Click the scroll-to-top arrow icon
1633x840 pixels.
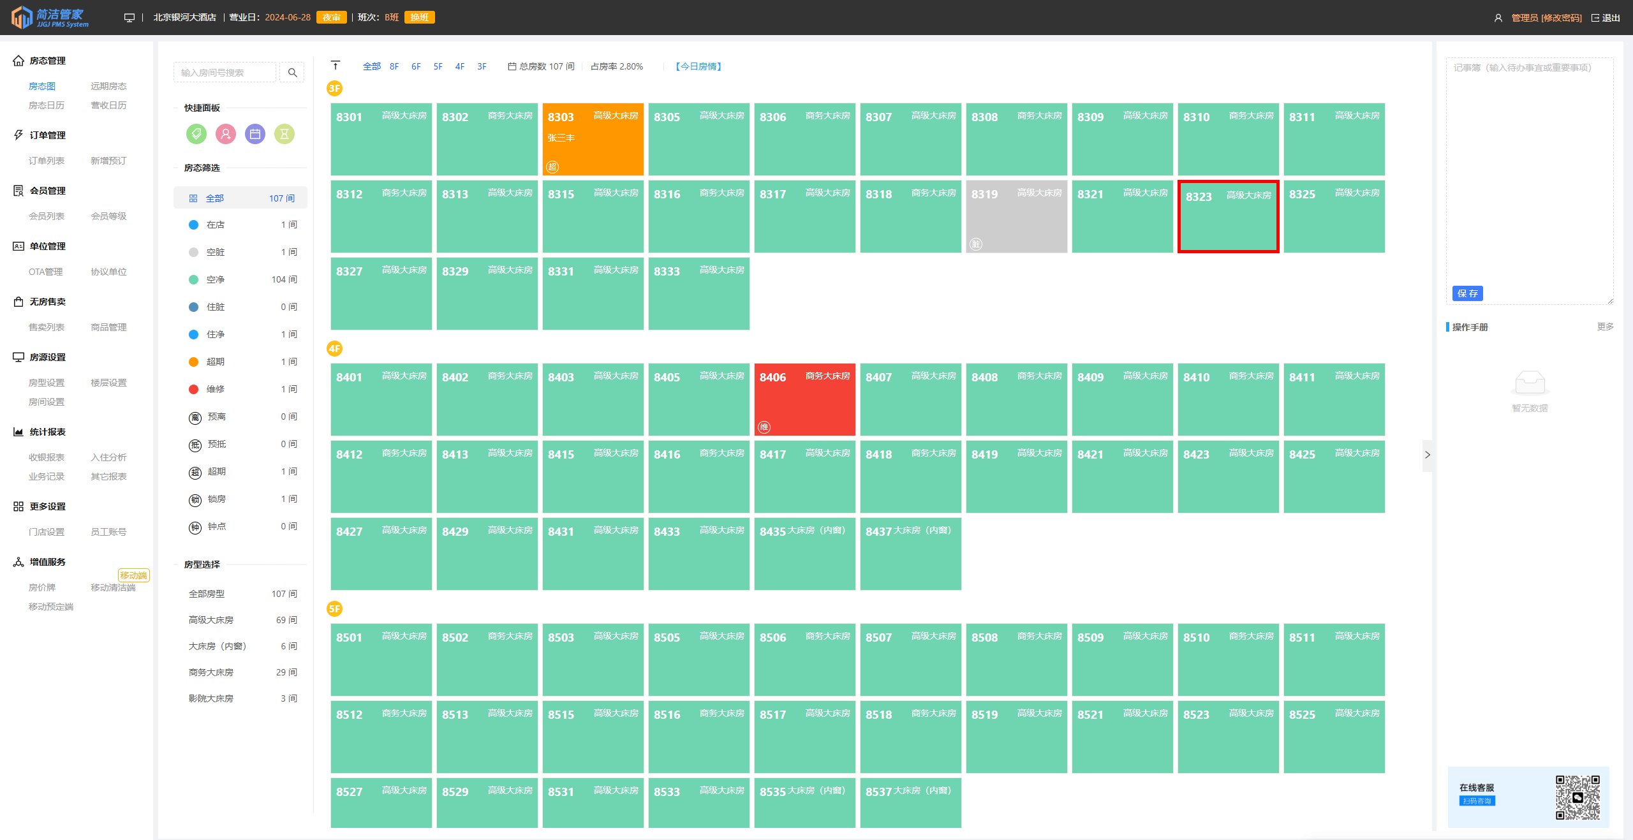[336, 66]
